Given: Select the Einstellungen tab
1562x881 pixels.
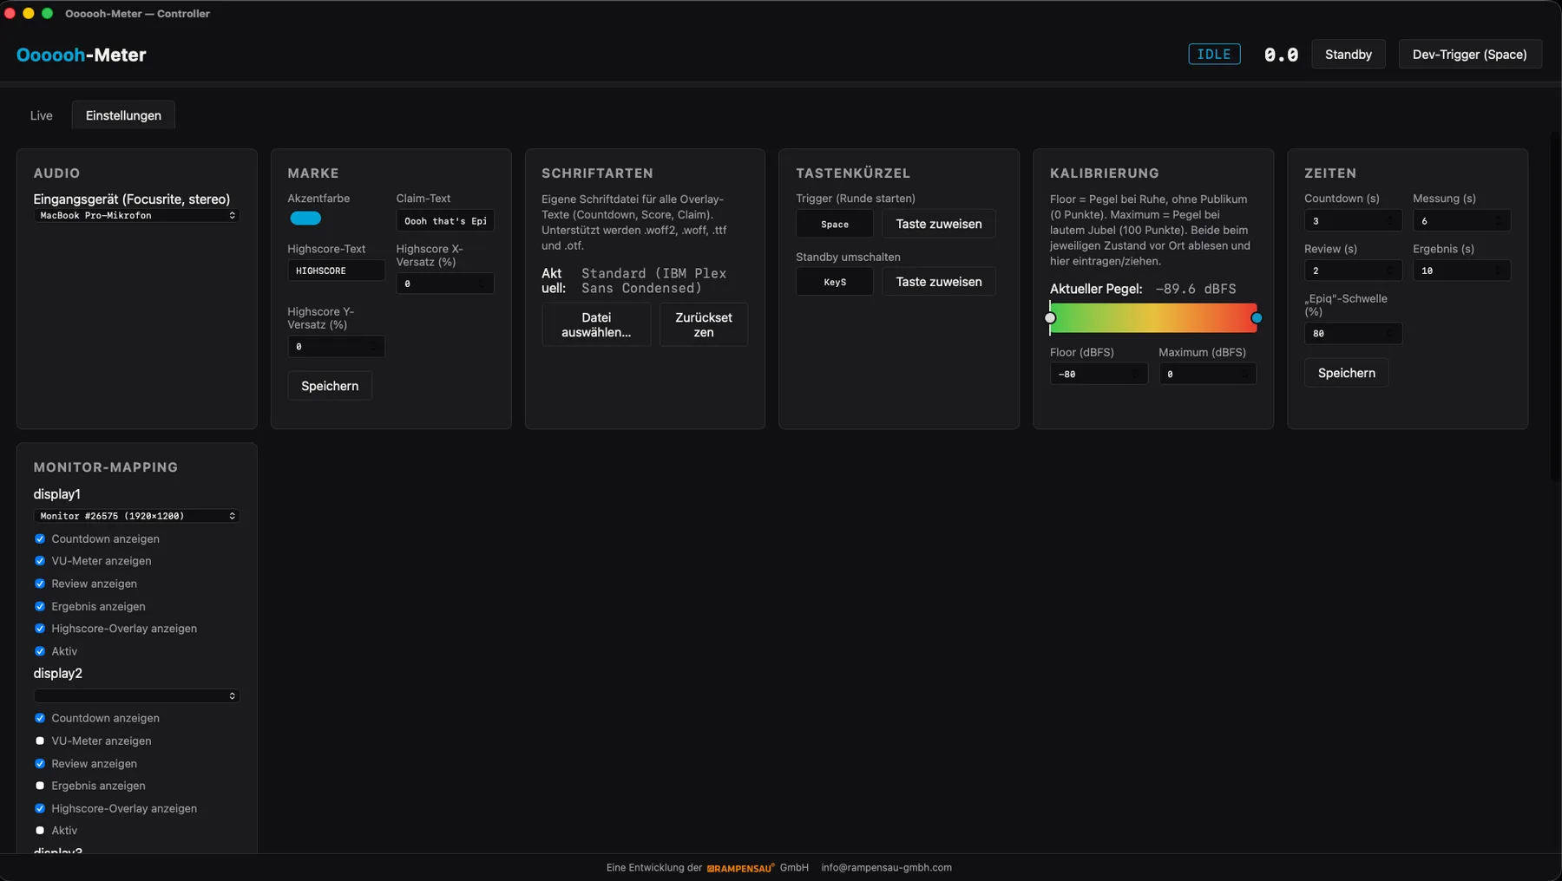Looking at the screenshot, I should click(123, 115).
